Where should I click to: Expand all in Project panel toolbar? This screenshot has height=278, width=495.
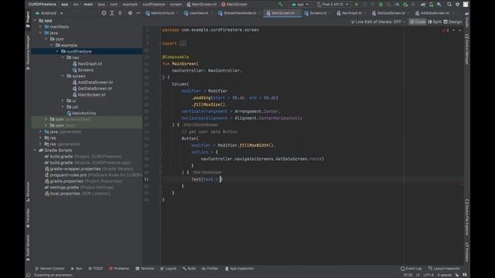111,13
